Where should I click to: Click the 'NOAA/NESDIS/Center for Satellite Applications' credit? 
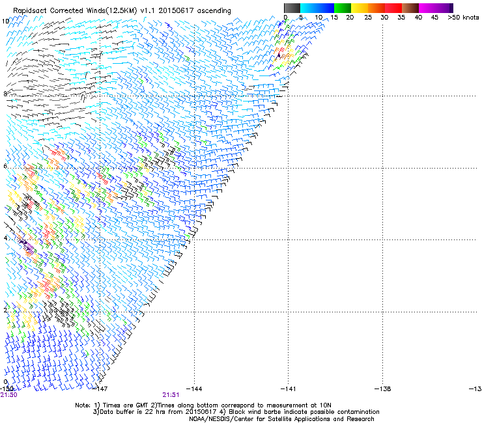260,418
